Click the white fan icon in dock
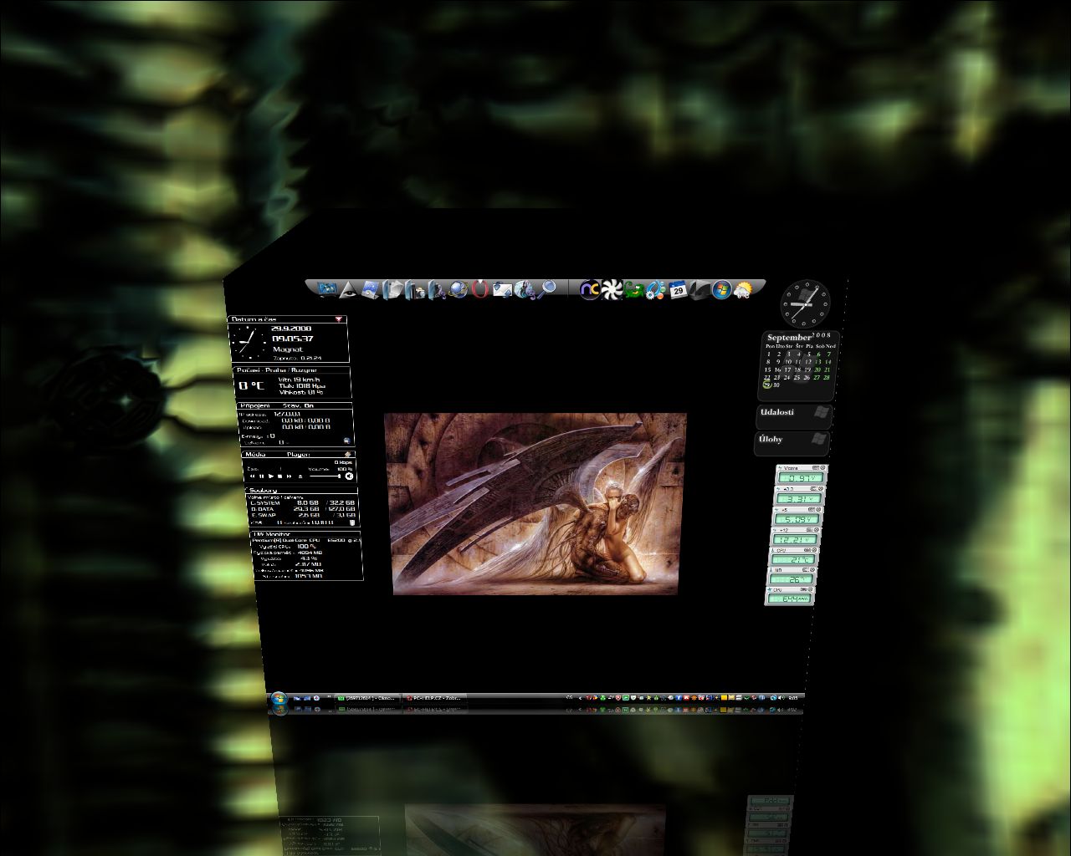Image resolution: width=1071 pixels, height=856 pixels. click(612, 290)
